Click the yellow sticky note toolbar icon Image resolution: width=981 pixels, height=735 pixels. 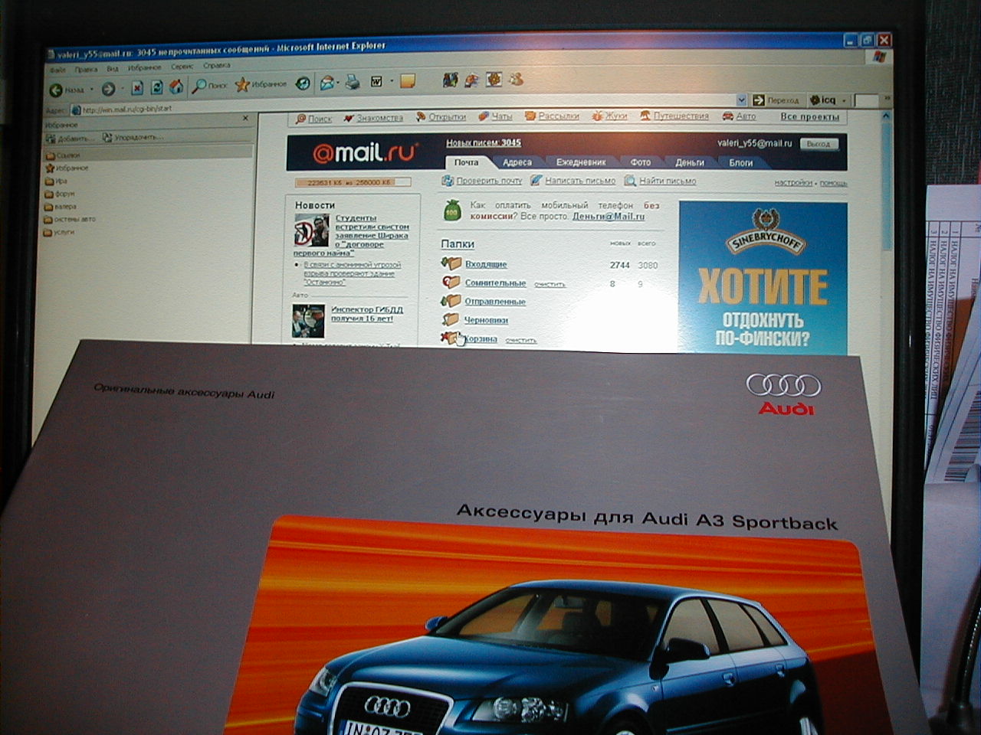(407, 80)
